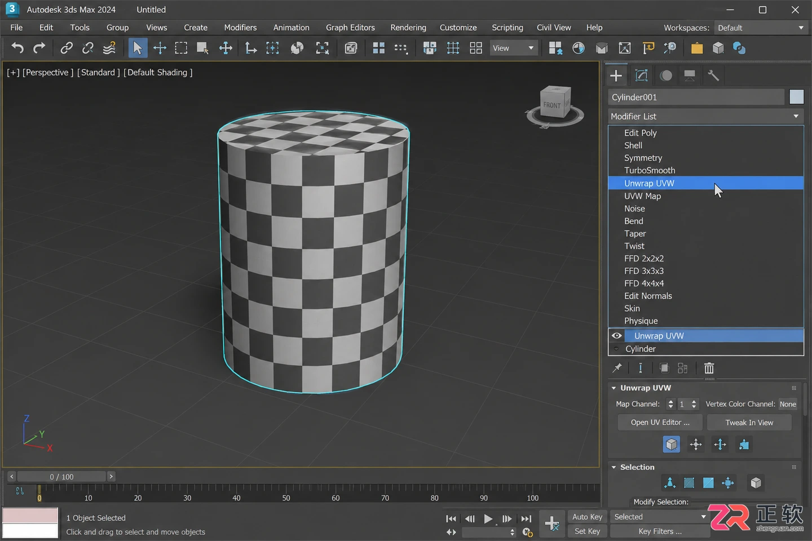Toggle Edge sub-object selection mode
812x541 pixels.
689,483
